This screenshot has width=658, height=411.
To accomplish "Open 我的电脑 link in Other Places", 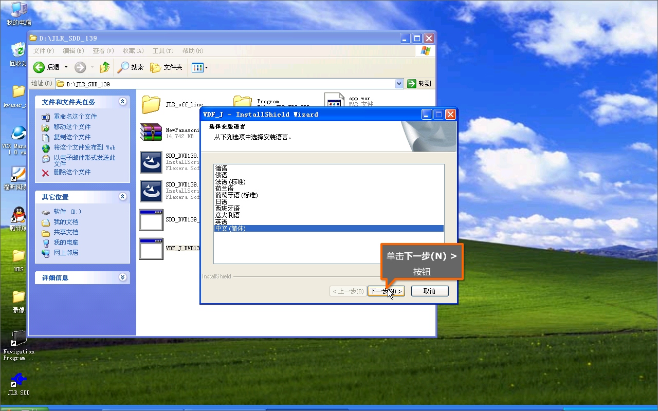I will (66, 242).
